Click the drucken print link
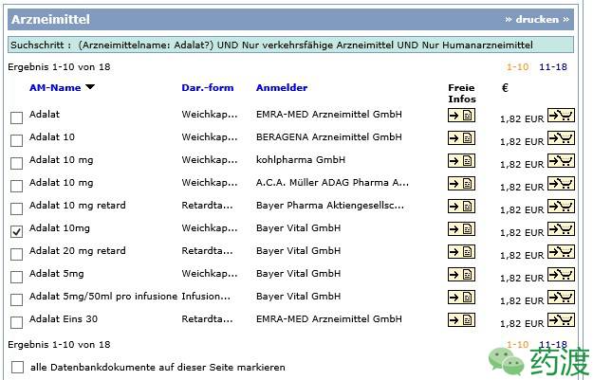This screenshot has height=380, width=593. point(537,19)
